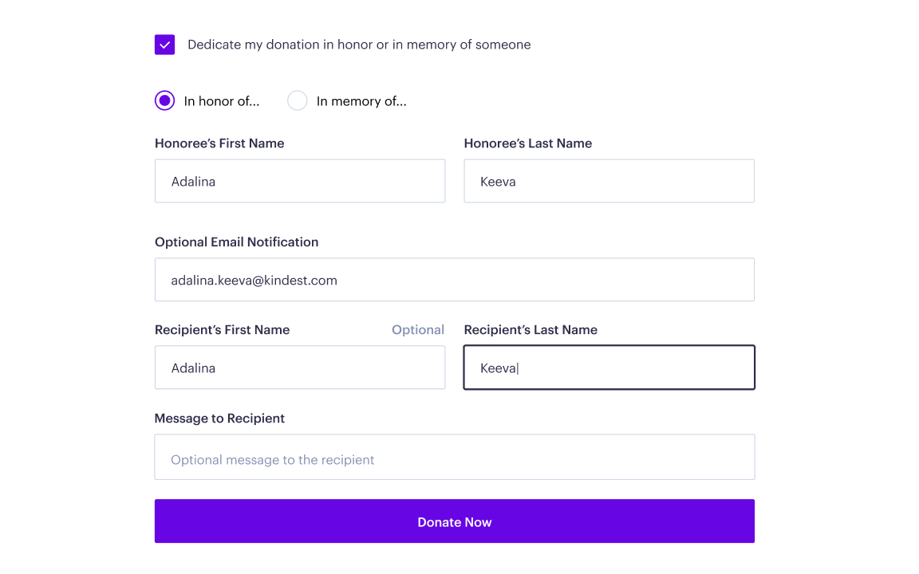Image resolution: width=919 pixels, height=574 pixels.
Task: Select the 'In honor of...' radio button
Action: (164, 100)
